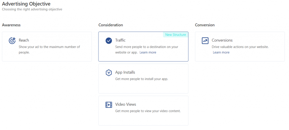Click the Advertising Objective page title
The width and height of the screenshot is (289, 130).
coord(26,3)
